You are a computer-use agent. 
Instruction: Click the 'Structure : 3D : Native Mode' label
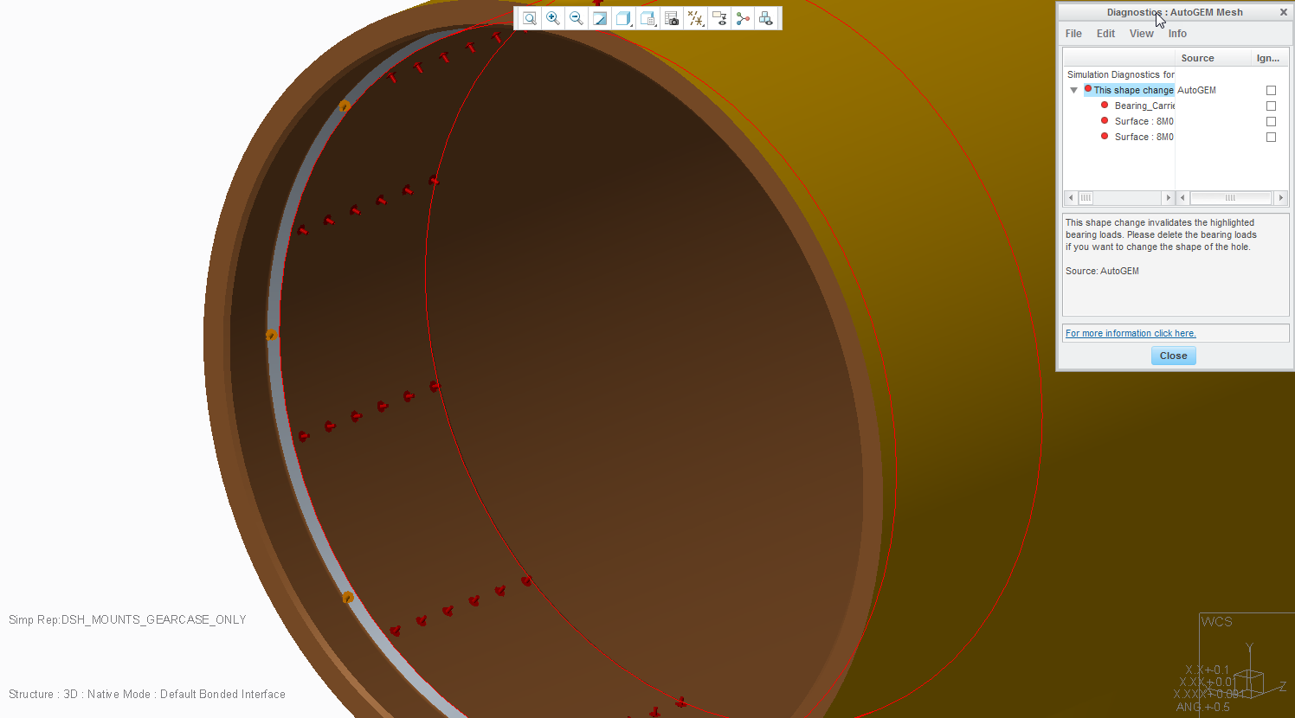click(x=147, y=694)
